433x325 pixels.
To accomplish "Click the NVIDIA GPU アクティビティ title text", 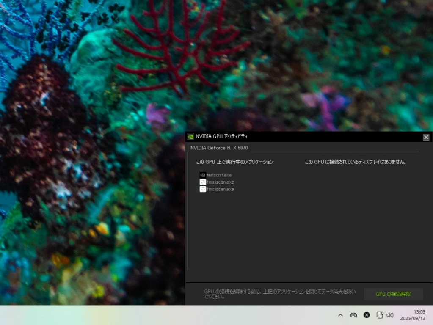I will point(222,137).
